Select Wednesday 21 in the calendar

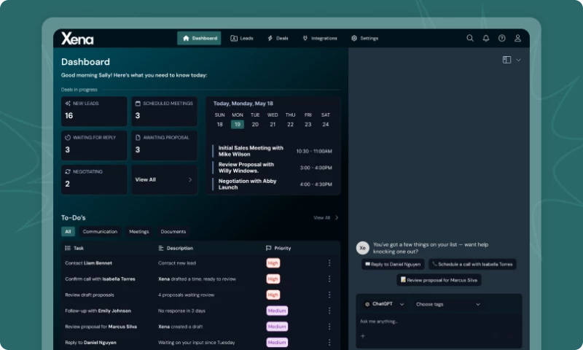pyautogui.click(x=273, y=124)
